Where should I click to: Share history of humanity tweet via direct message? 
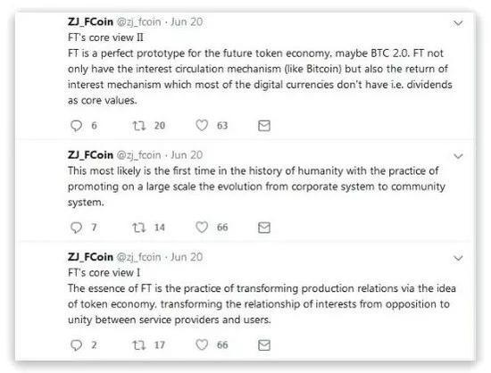[x=264, y=228]
